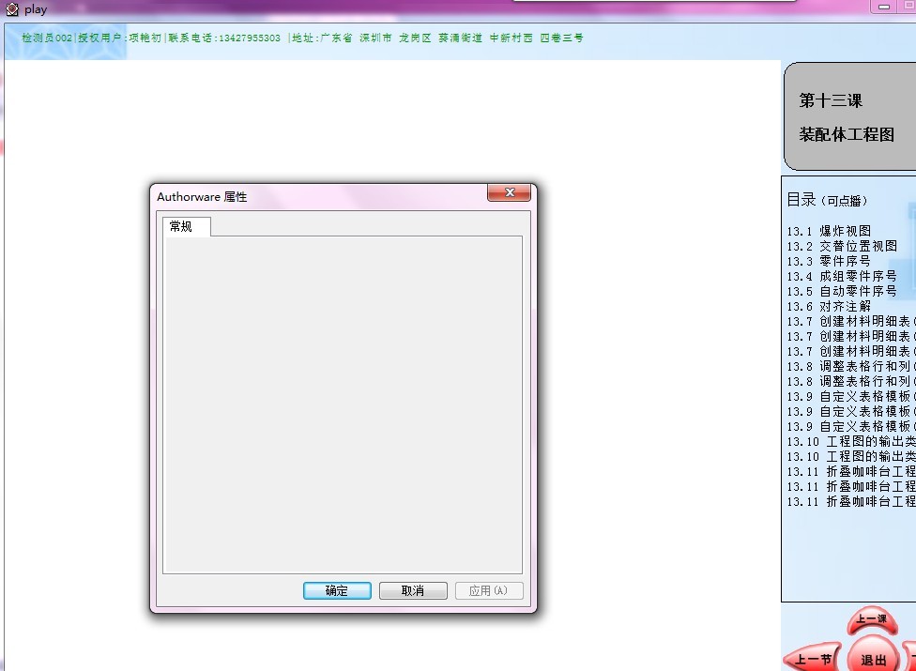Click the 应用 (A) button
This screenshot has width=916, height=671.
pos(489,591)
